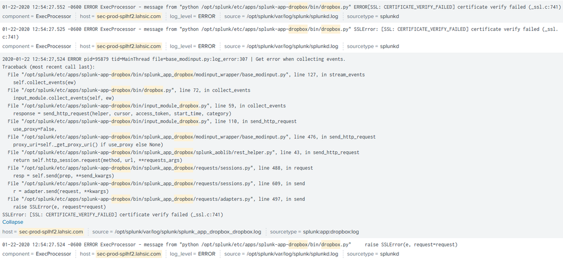Click ExecProcessor component in the 12:54:27.524 event
This screenshot has height=260, width=563.
[54, 254]
